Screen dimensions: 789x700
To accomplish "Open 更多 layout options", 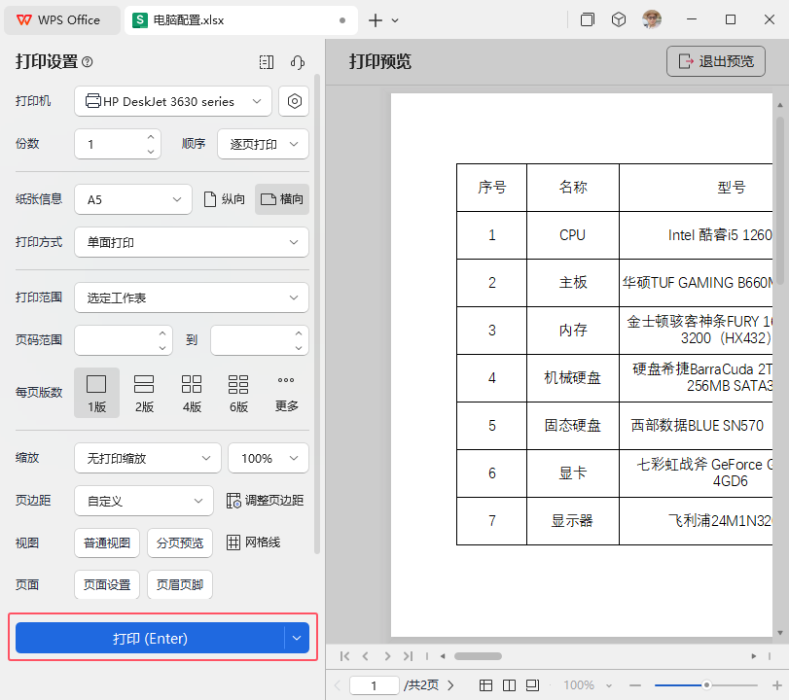I will tap(286, 393).
